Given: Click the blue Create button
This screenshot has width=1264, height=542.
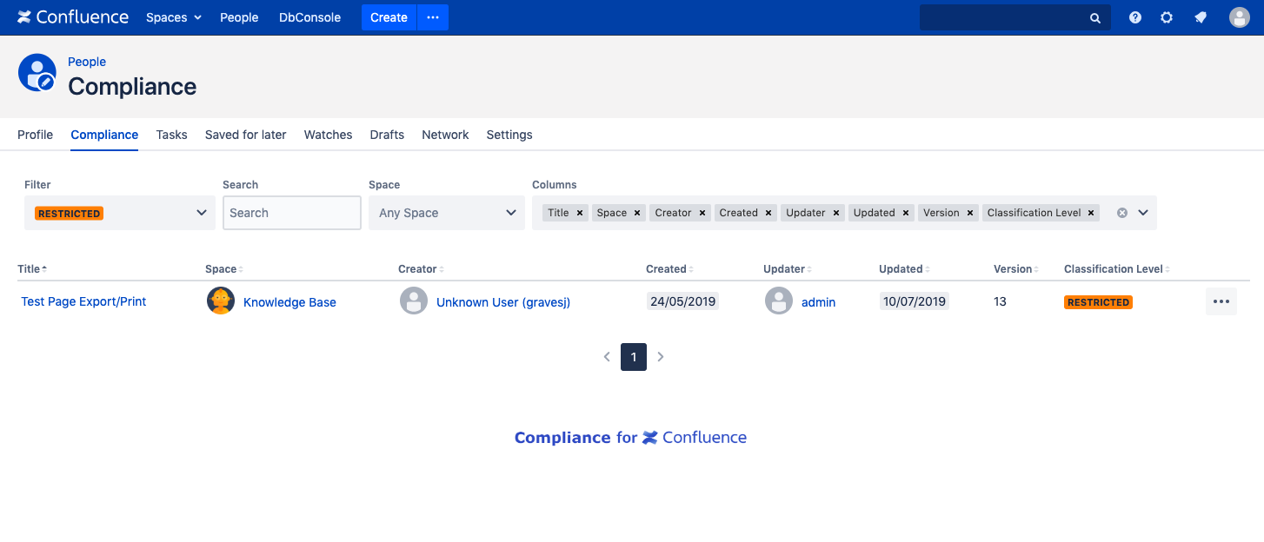Looking at the screenshot, I should pos(389,17).
